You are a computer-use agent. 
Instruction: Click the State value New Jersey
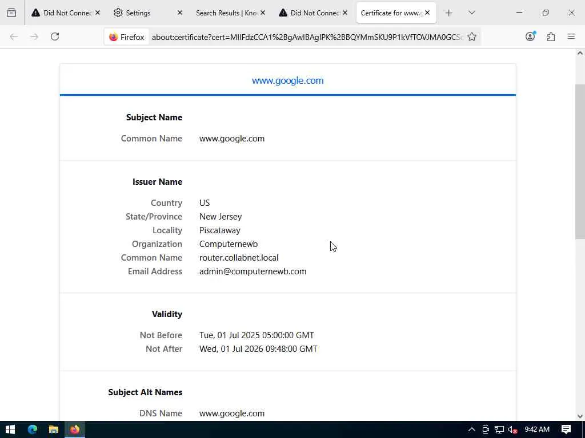(221, 217)
